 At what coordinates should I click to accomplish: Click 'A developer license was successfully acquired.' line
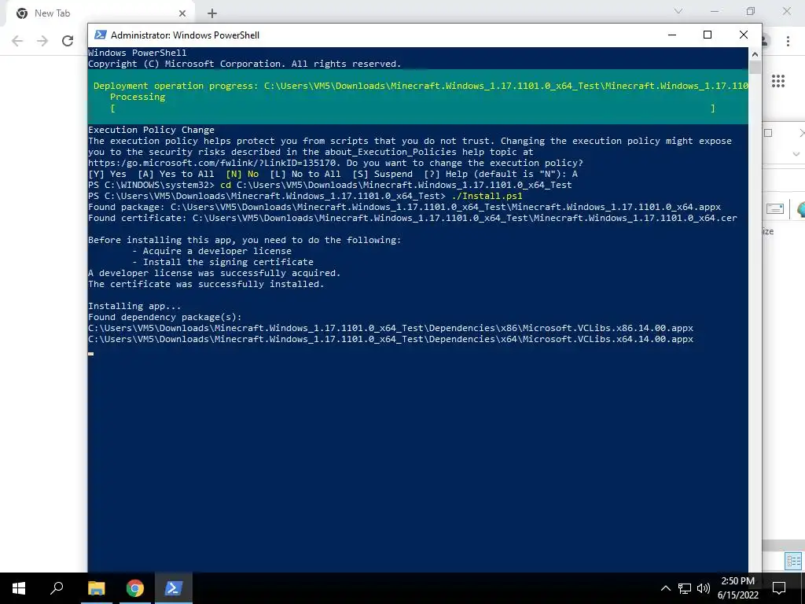coord(214,273)
